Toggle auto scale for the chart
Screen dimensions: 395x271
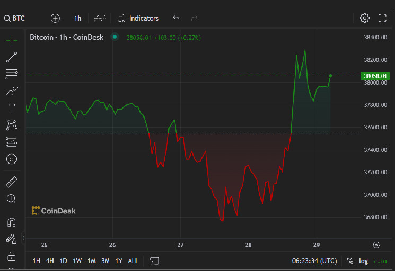point(380,260)
